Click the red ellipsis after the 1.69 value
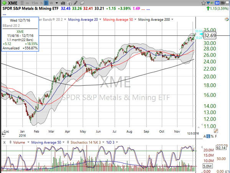230x173 pixels. click(x=143, y=9)
